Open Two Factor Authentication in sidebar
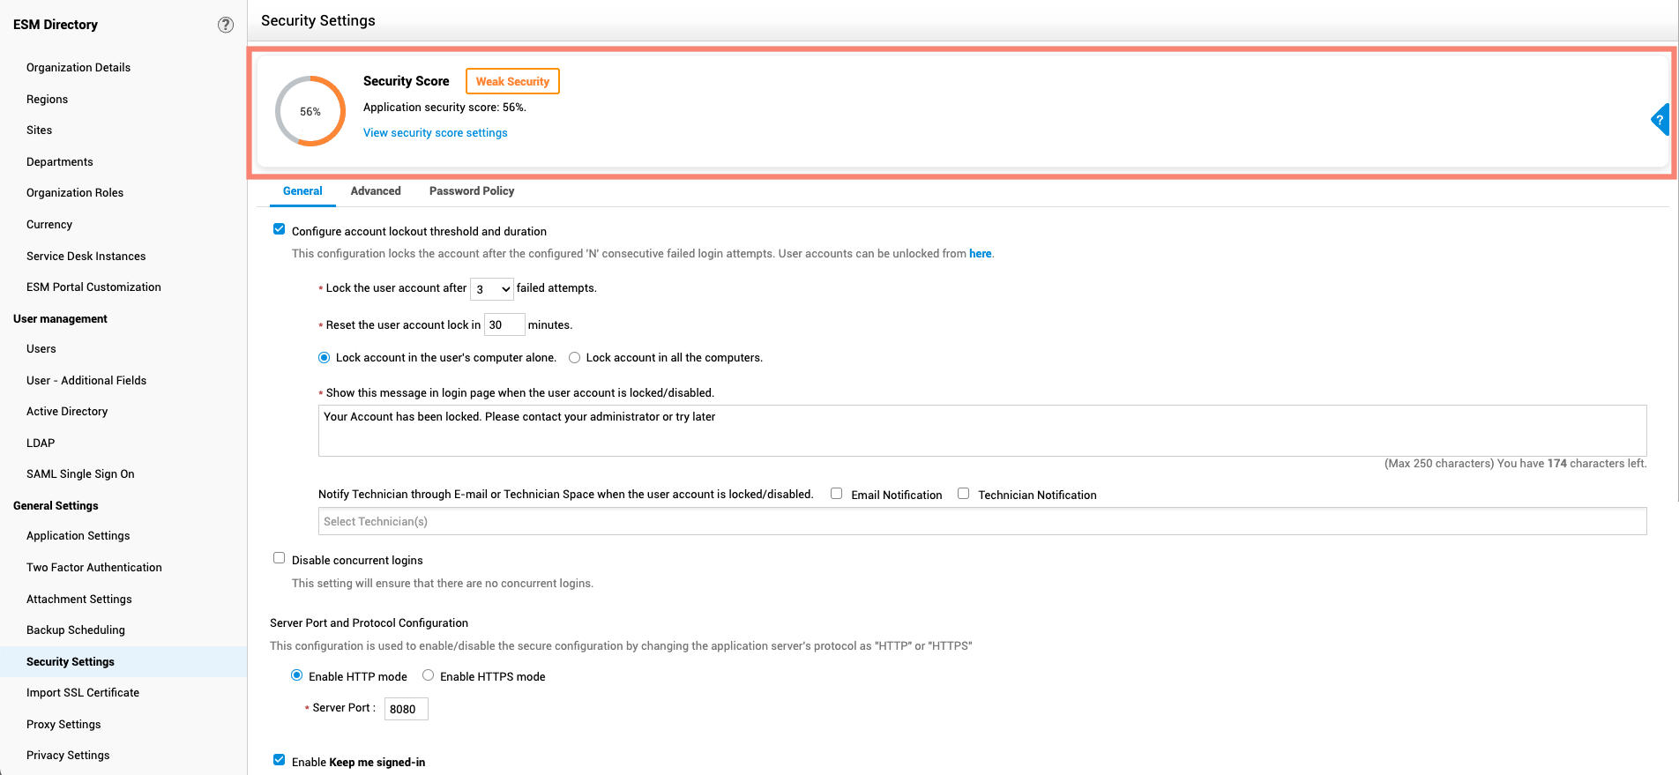The image size is (1679, 775). pos(94,568)
